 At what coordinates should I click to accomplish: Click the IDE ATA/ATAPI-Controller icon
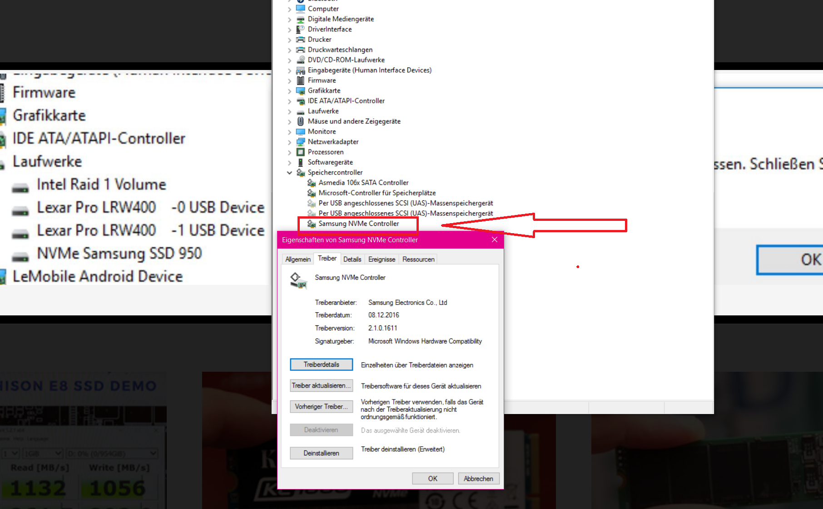coord(300,101)
